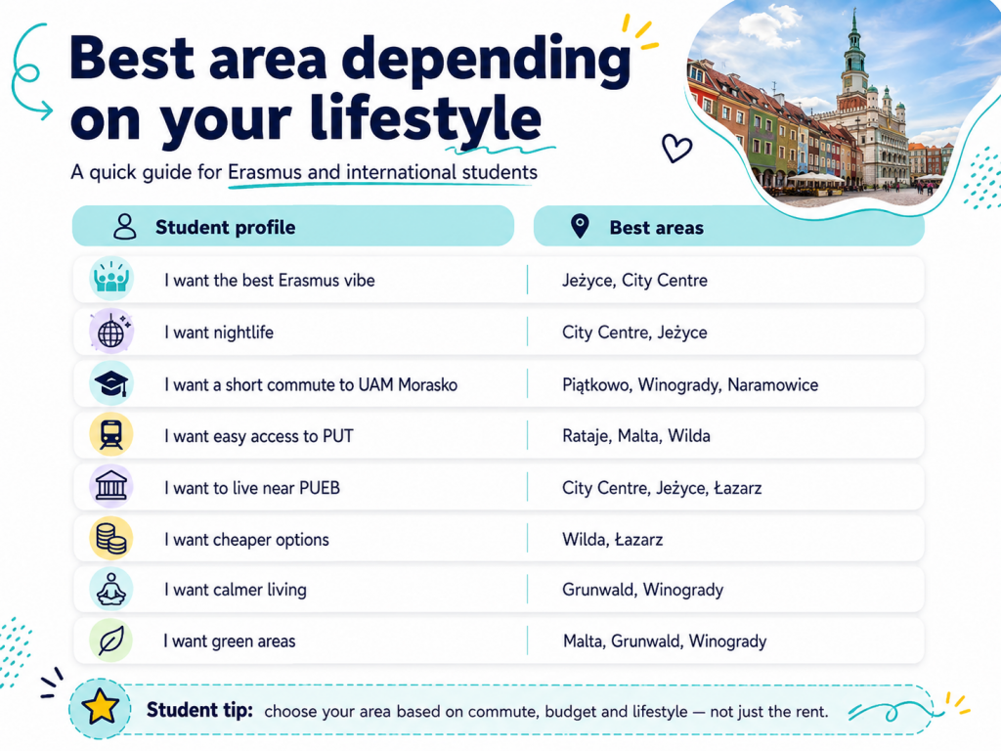The image size is (1001, 751).
Task: Select the Best areas column header
Action: click(728, 226)
